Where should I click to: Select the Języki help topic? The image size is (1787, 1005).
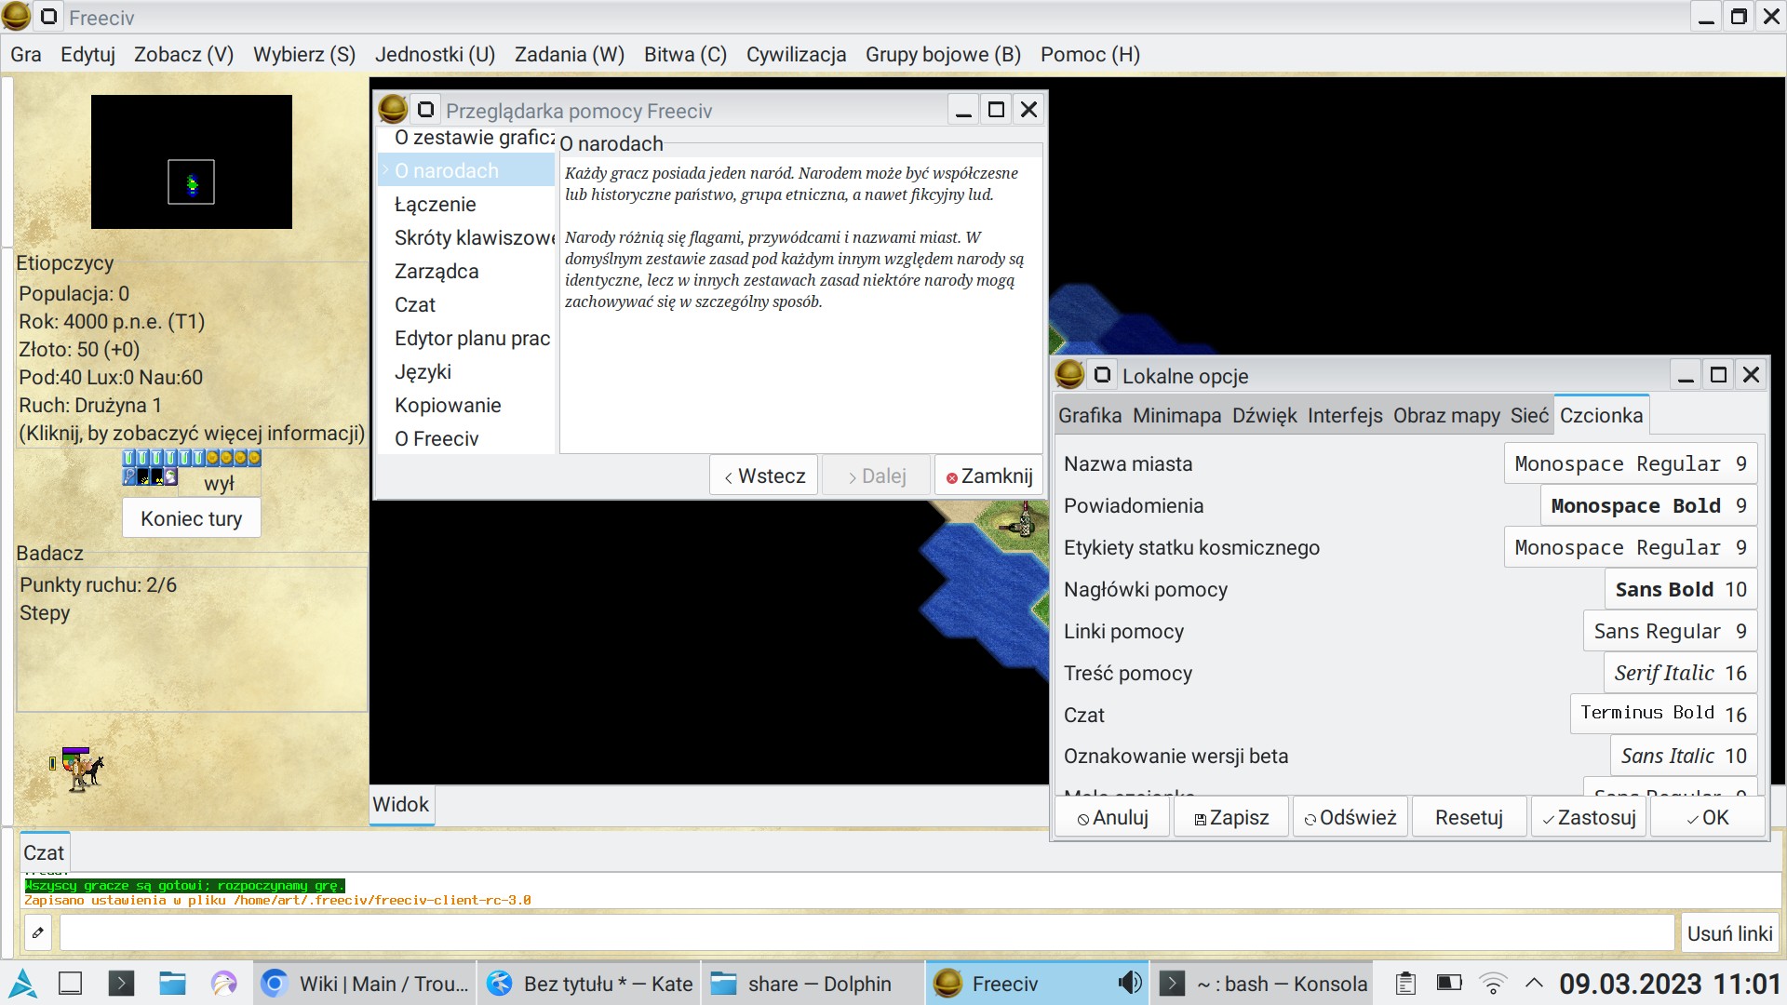tap(466, 371)
